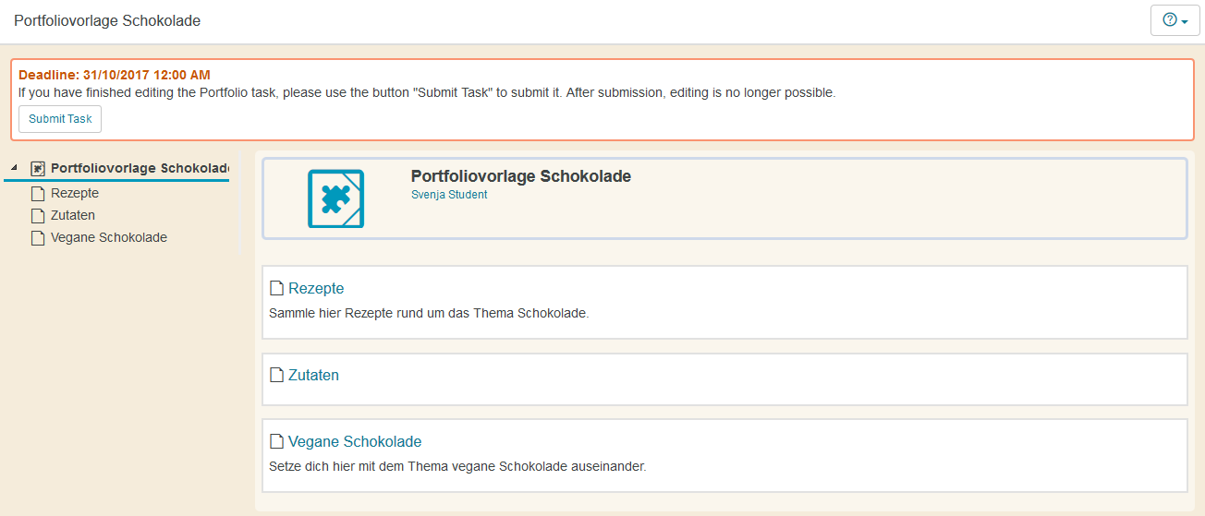This screenshot has height=516, width=1205.
Task: Open the help dropdown menu
Action: coord(1175,20)
